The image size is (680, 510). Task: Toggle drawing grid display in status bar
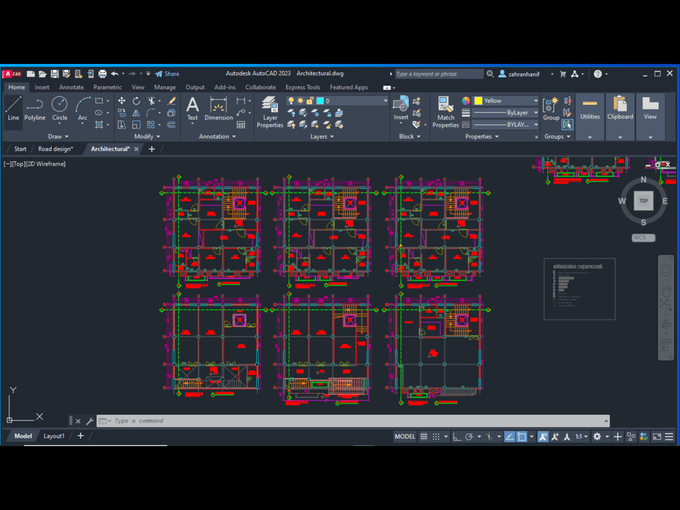point(424,437)
